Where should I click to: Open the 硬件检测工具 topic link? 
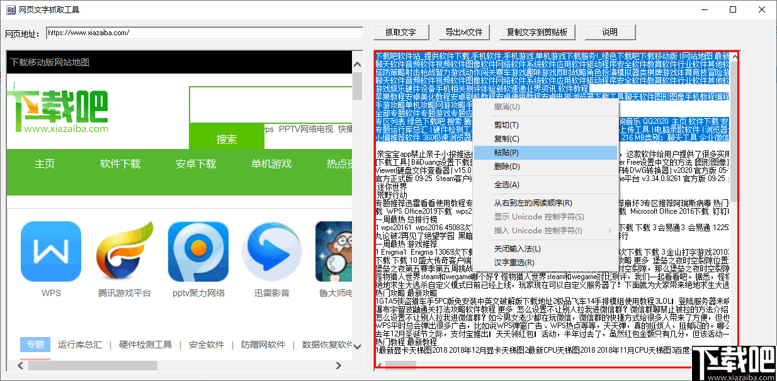(145, 345)
